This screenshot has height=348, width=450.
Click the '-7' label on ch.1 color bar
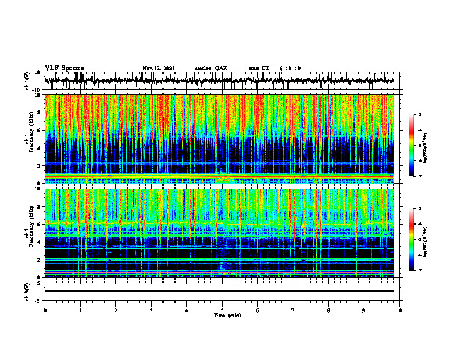(419, 176)
